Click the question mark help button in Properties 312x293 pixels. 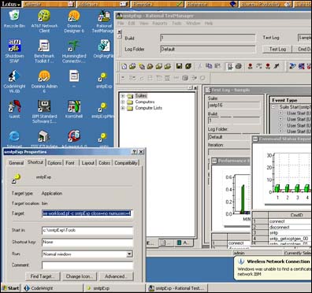pos(134,152)
